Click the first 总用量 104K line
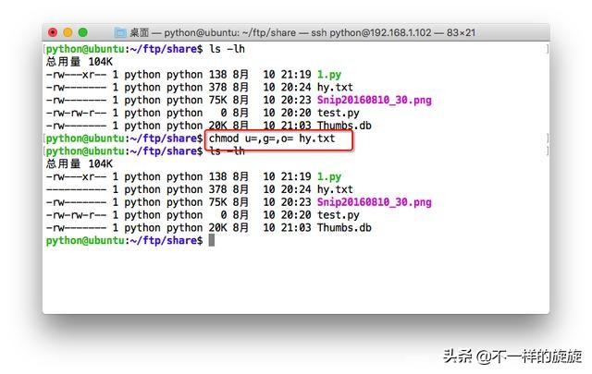 [x=80, y=62]
